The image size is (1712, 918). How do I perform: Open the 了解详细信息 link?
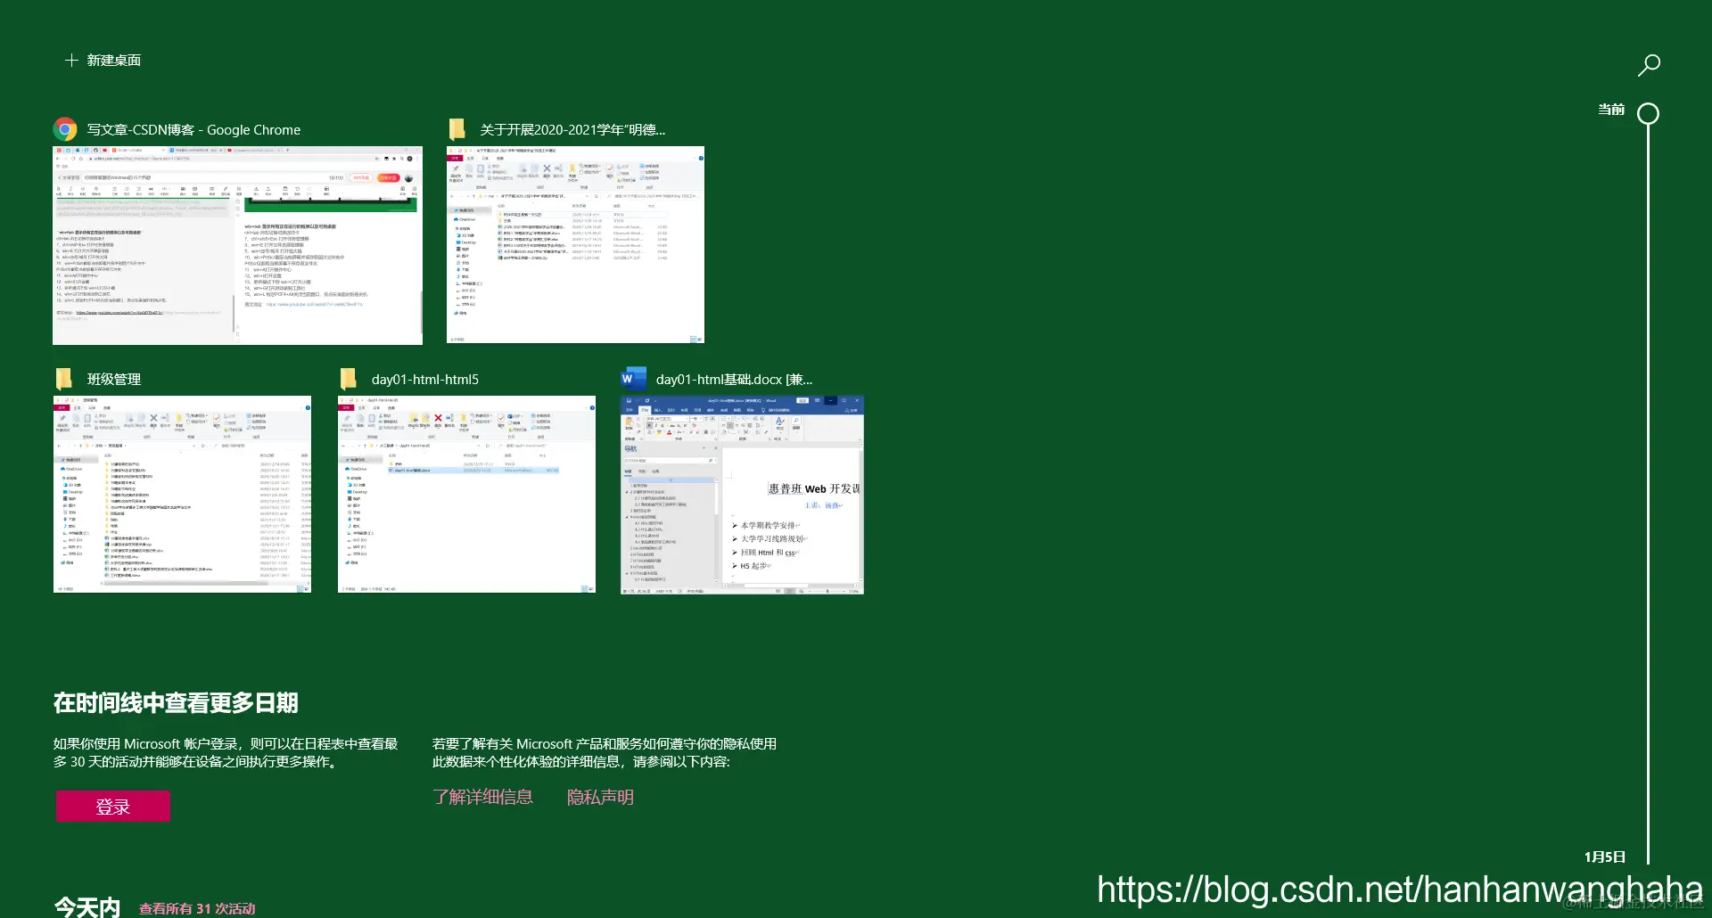point(482,797)
